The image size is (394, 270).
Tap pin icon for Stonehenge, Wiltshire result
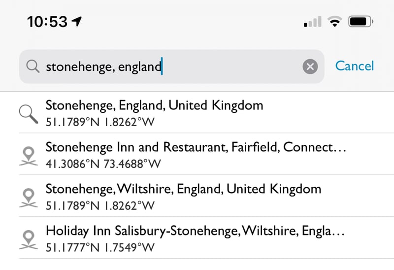click(29, 197)
